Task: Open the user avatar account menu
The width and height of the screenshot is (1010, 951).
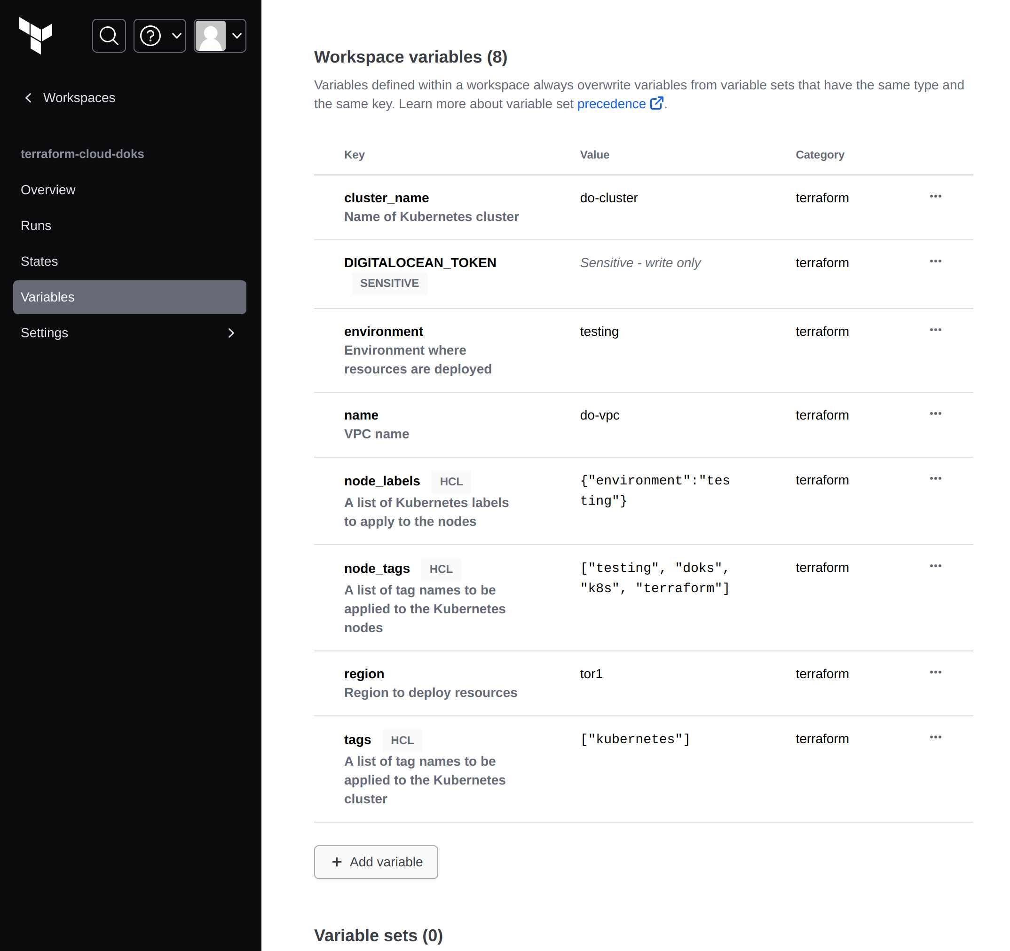Action: 220,36
